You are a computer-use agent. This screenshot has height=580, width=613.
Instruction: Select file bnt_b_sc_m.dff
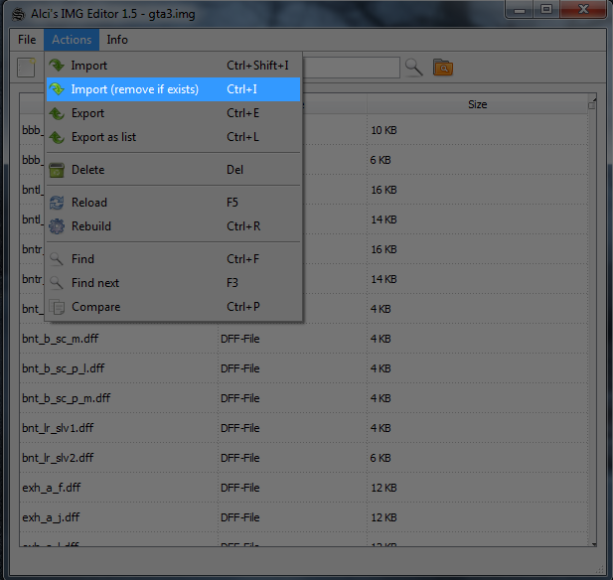(x=61, y=339)
